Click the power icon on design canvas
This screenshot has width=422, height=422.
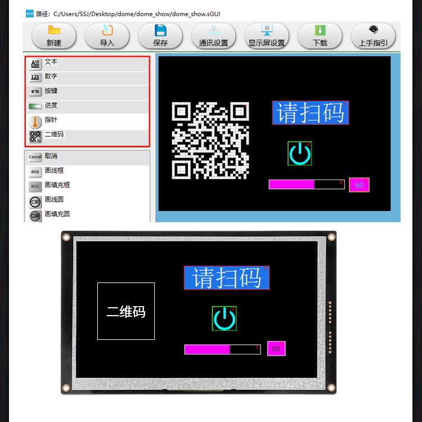click(x=299, y=154)
